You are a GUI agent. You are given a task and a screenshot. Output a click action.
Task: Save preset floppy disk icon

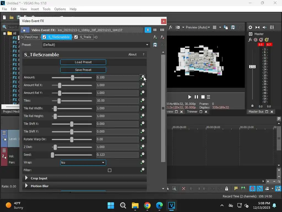point(155,45)
